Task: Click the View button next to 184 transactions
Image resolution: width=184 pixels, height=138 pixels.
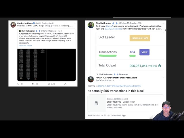Action: click(144, 52)
